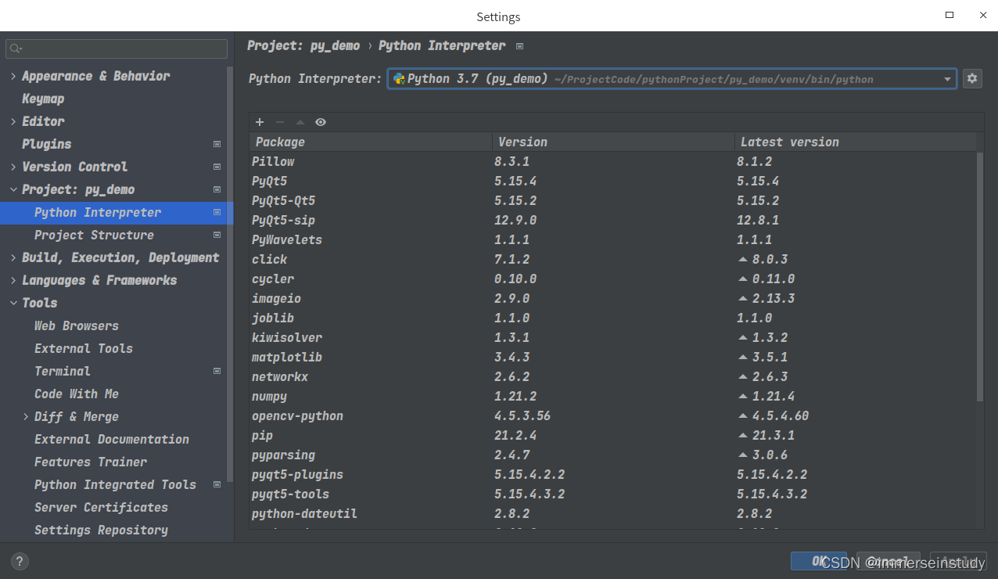Click the settings search input field
The width and height of the screenshot is (998, 579).
pyautogui.click(x=117, y=49)
